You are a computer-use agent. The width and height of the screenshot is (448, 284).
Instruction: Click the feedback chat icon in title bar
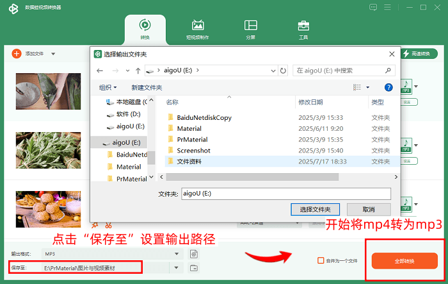point(373,7)
